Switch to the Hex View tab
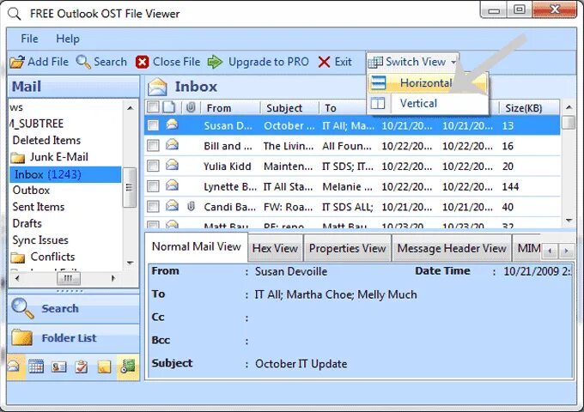584x412 pixels. point(275,248)
